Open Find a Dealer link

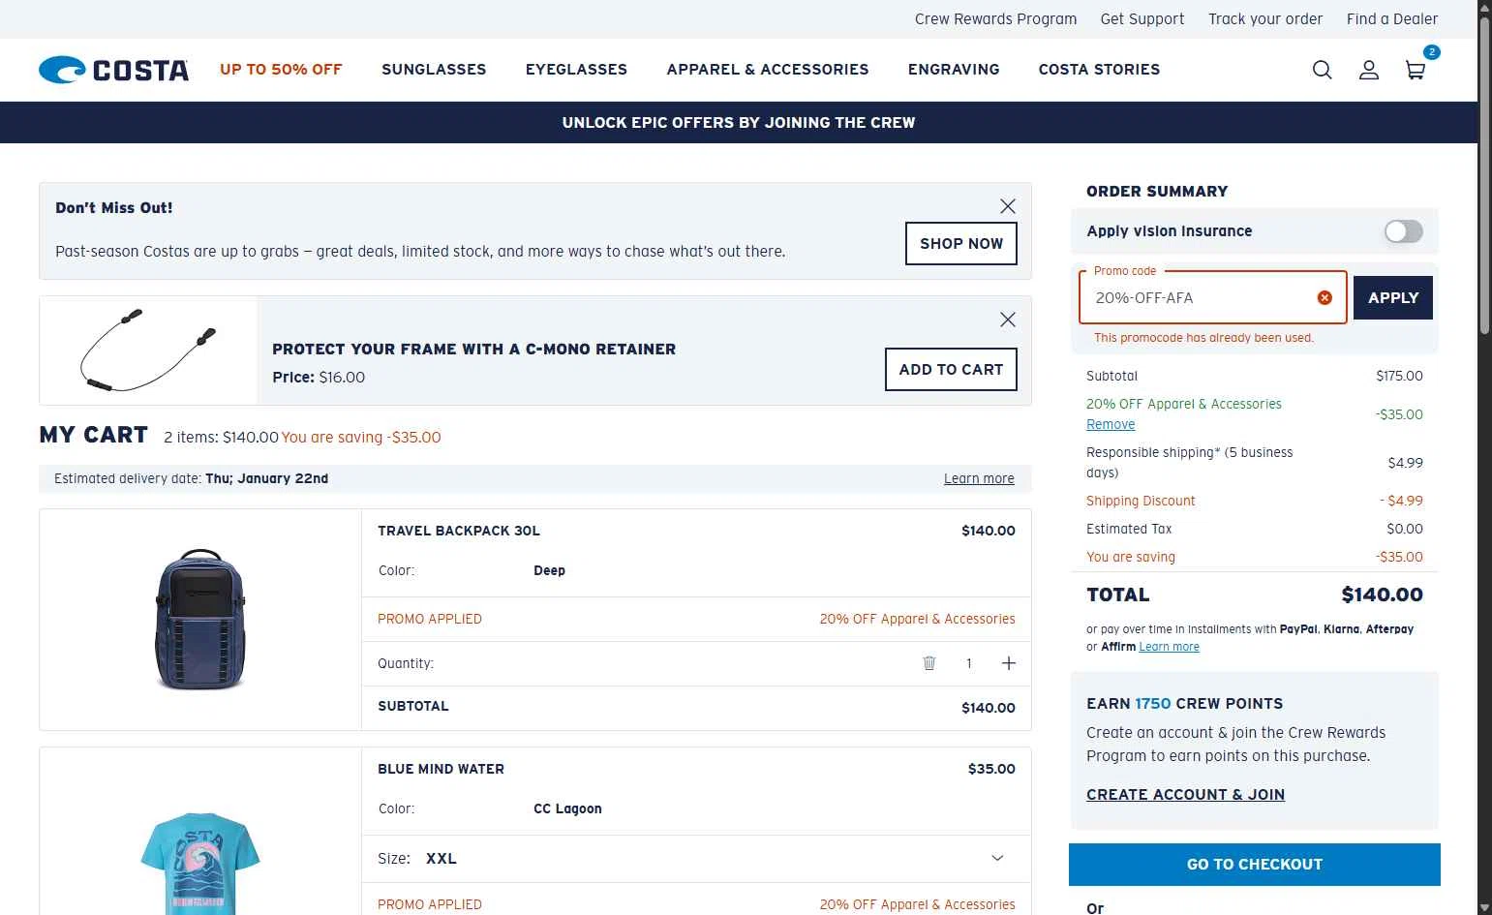click(x=1392, y=19)
